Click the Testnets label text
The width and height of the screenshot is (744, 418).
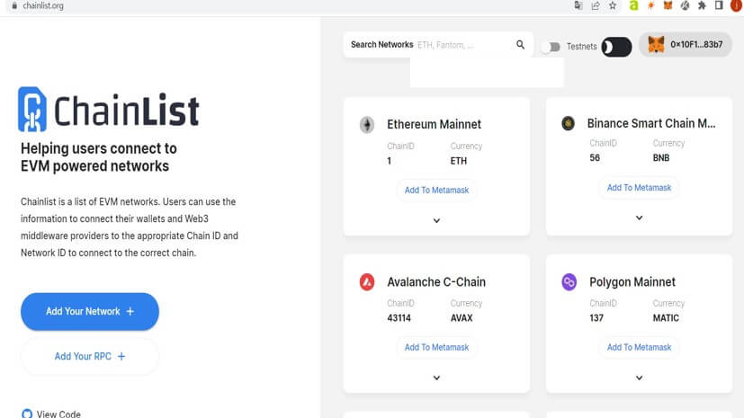tap(581, 47)
